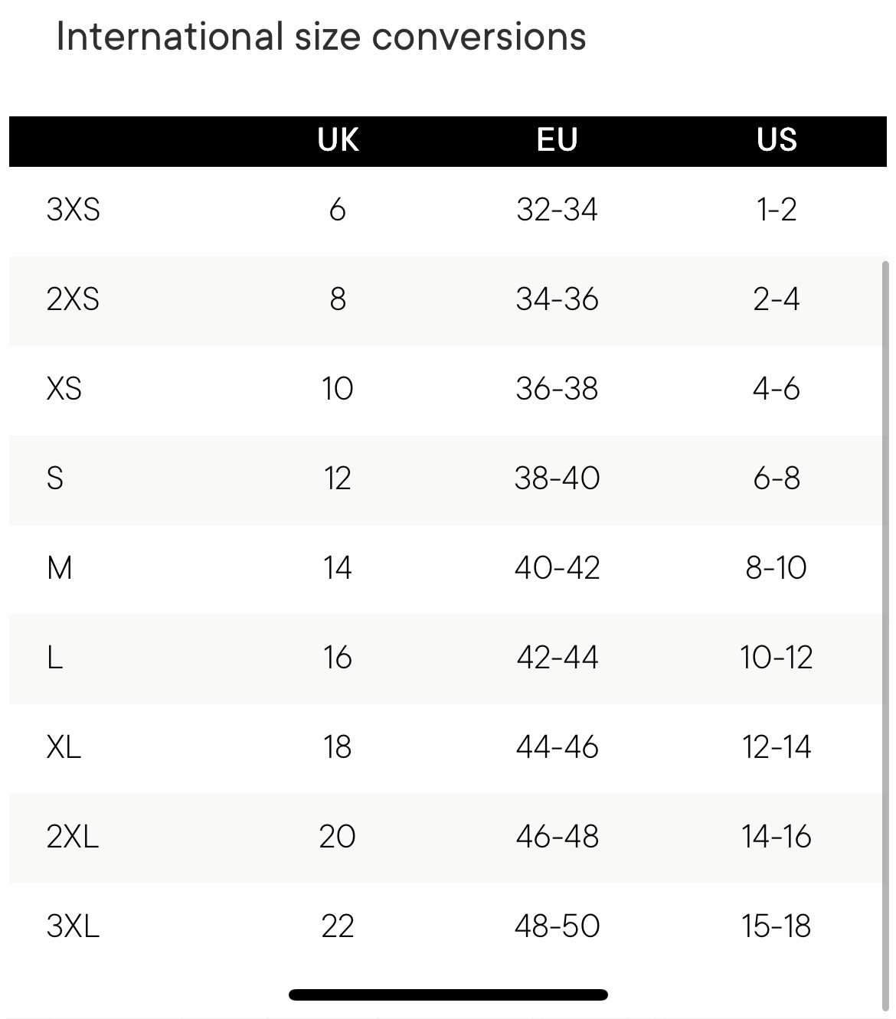Click the EU column header
The width and height of the screenshot is (896, 1019).
coord(557,140)
